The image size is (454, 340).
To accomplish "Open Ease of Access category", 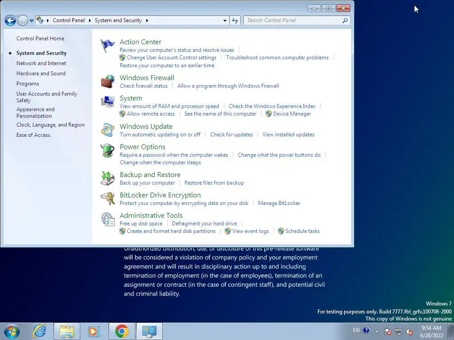I will [33, 135].
